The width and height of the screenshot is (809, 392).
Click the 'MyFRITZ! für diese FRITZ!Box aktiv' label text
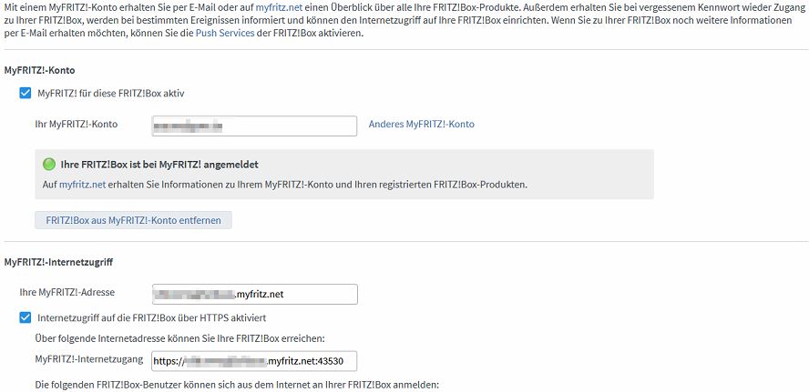click(111, 94)
